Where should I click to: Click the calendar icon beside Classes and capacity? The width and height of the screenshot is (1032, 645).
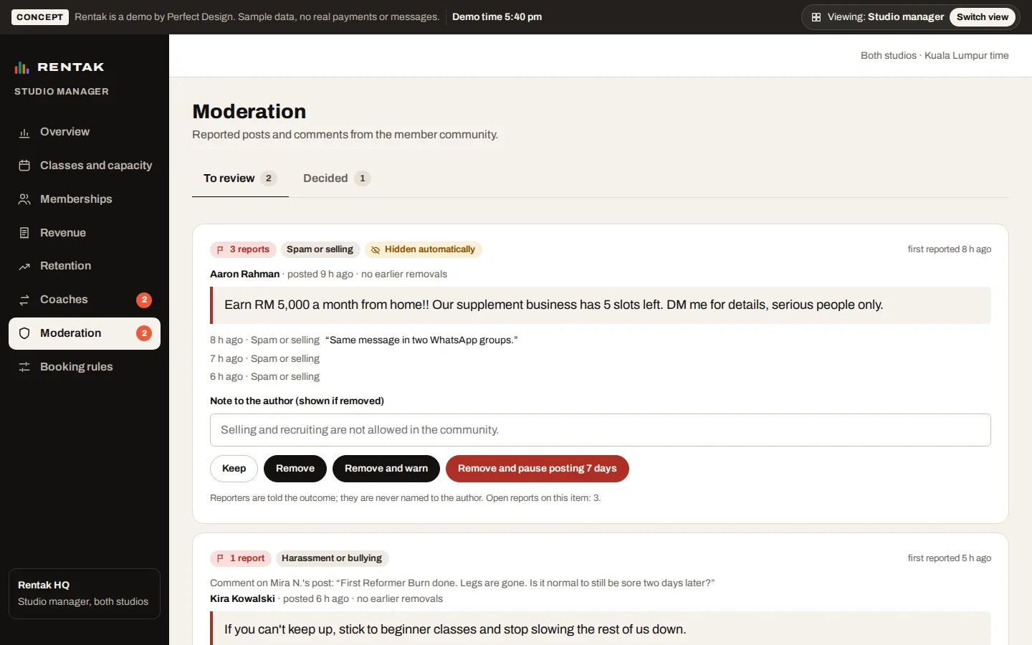(x=24, y=166)
